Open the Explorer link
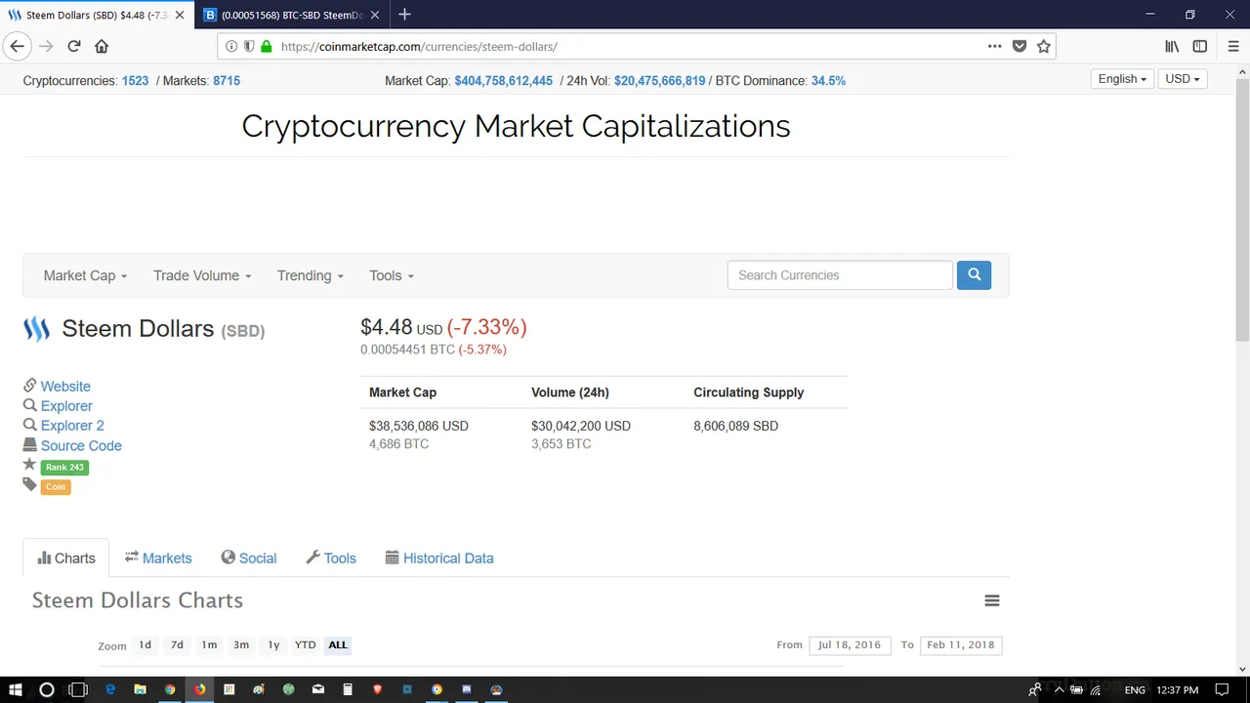 (66, 406)
